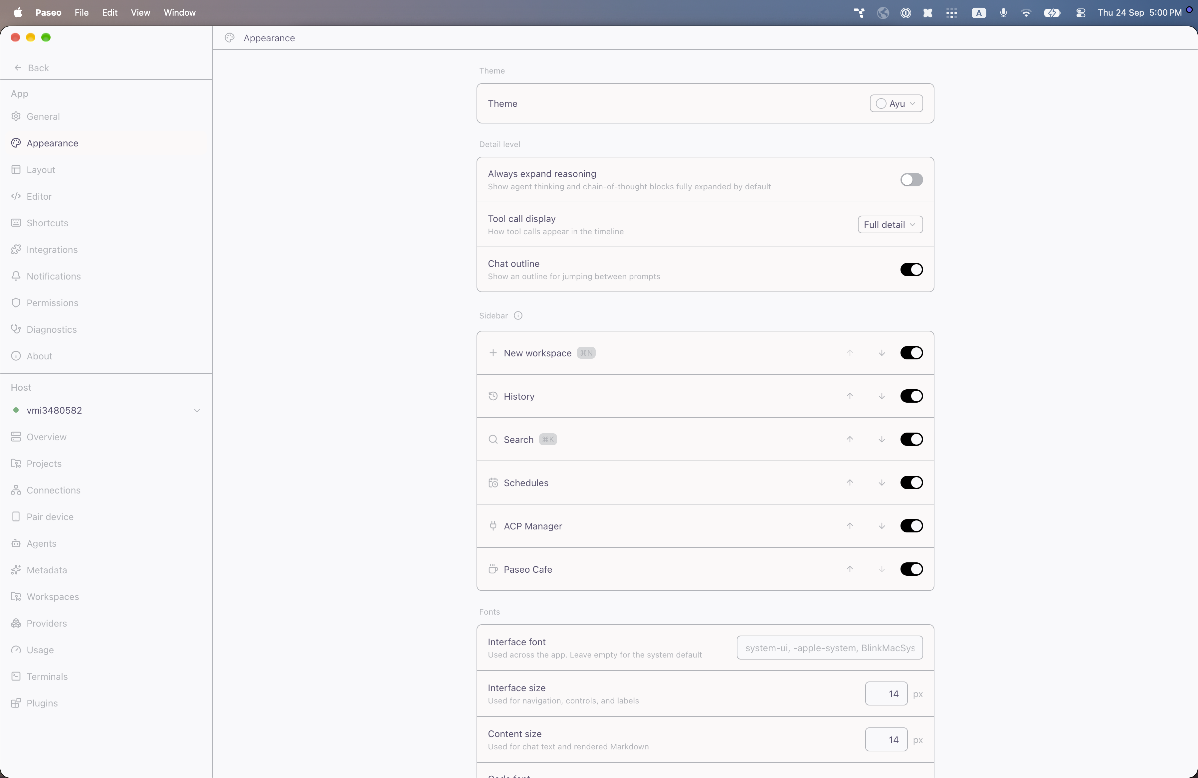Open the Ayu theme dropdown
The image size is (1198, 778).
point(896,103)
